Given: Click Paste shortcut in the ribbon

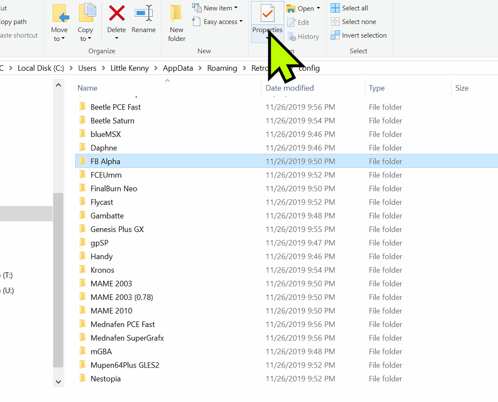Looking at the screenshot, I should pyautogui.click(x=19, y=35).
